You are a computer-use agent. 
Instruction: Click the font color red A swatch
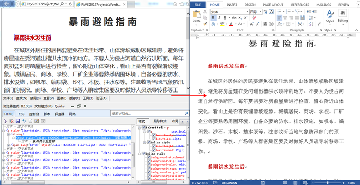click(231, 24)
